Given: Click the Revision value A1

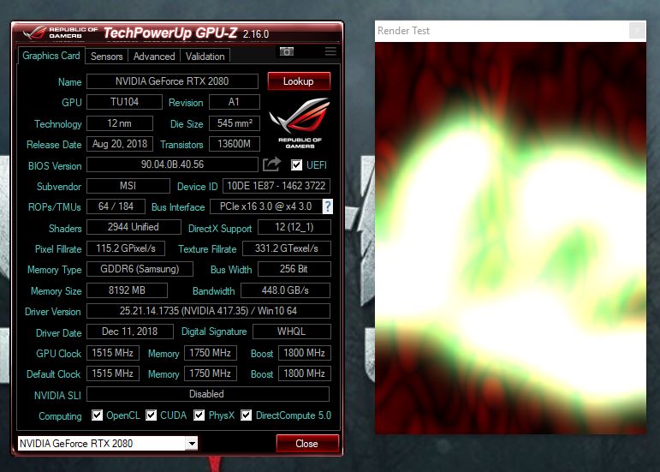Looking at the screenshot, I should (235, 102).
